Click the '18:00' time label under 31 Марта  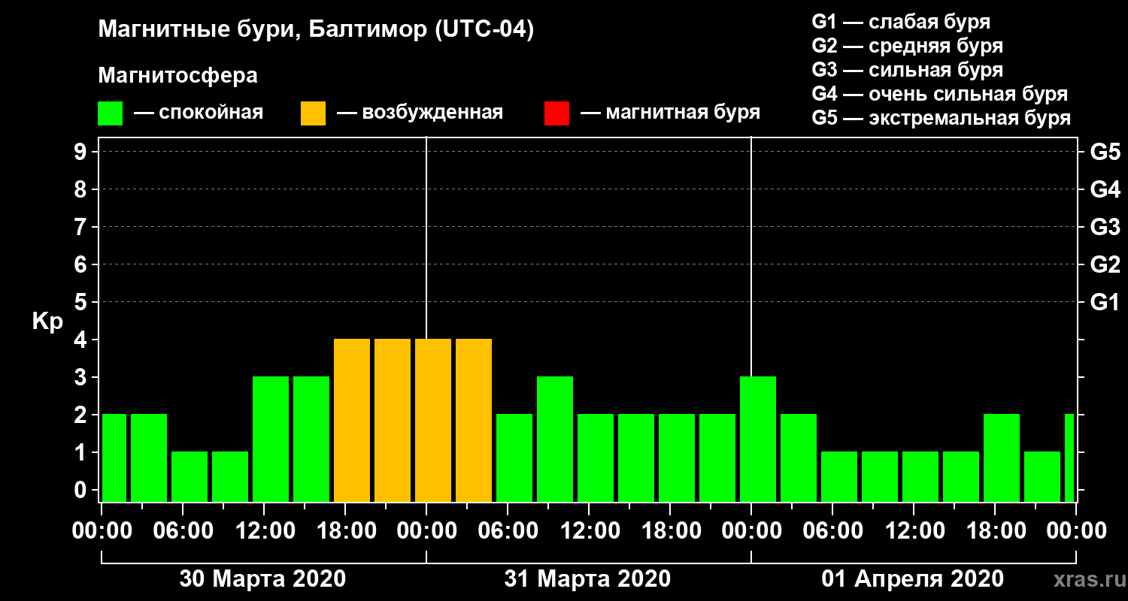(x=670, y=531)
